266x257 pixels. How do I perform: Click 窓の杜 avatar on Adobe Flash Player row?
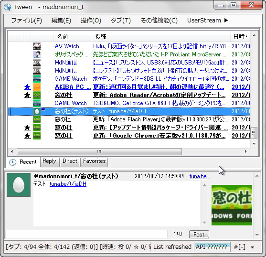click(x=37, y=119)
